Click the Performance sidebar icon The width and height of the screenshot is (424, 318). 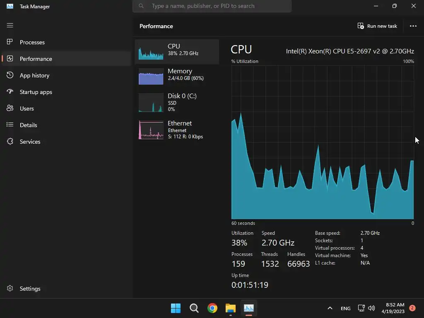tap(10, 58)
